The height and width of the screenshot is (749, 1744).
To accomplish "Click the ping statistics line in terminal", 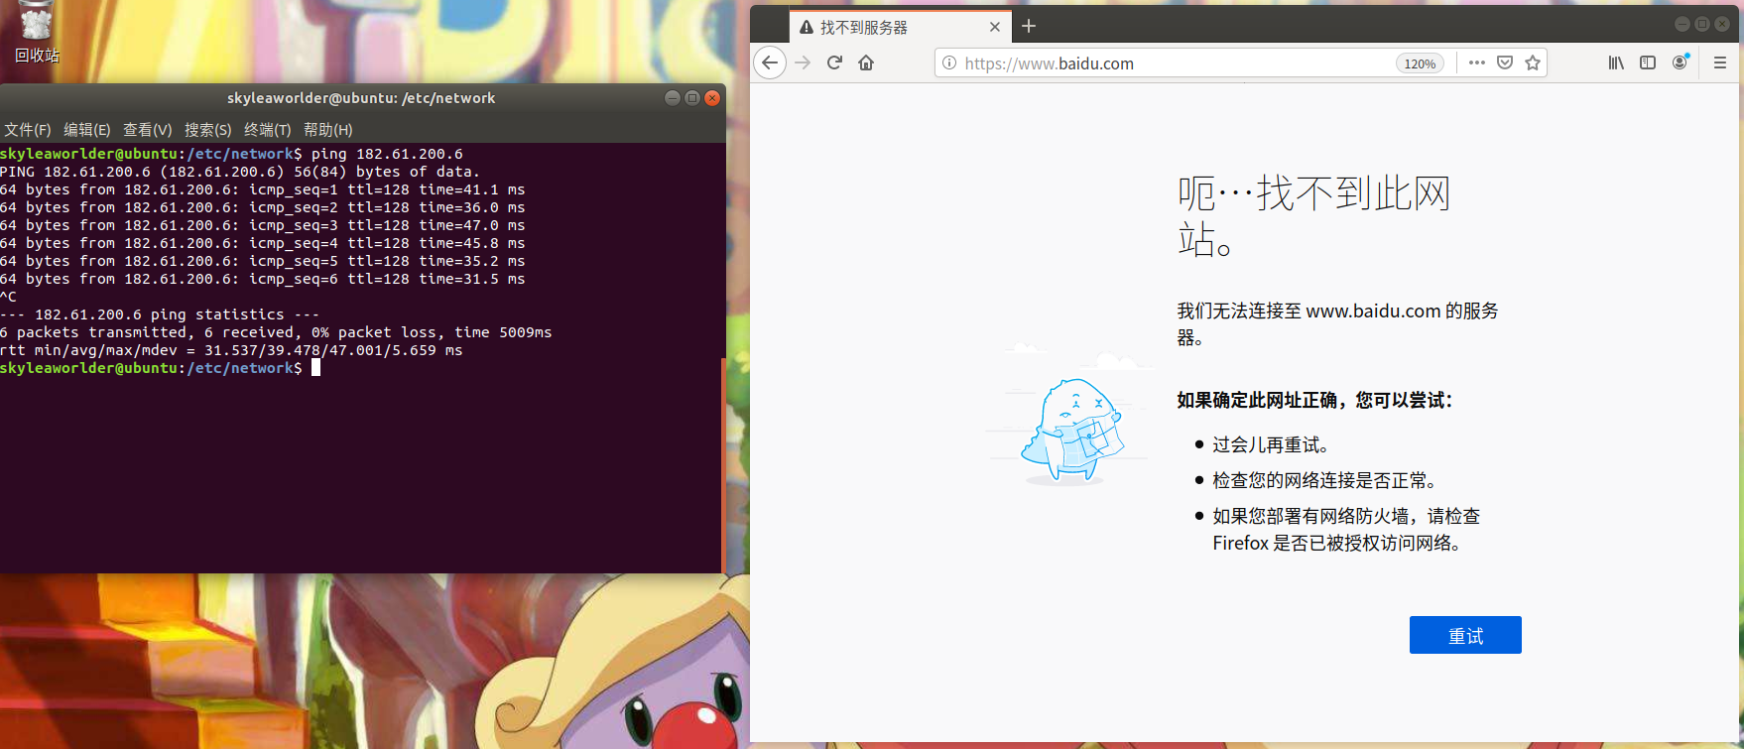I will pos(160,314).
